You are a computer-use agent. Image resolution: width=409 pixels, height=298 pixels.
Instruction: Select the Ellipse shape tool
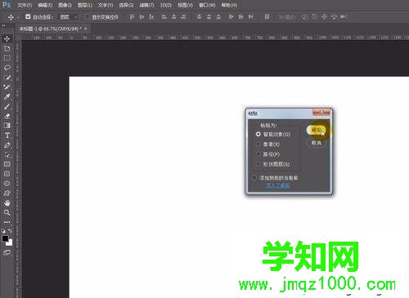coord(7,184)
